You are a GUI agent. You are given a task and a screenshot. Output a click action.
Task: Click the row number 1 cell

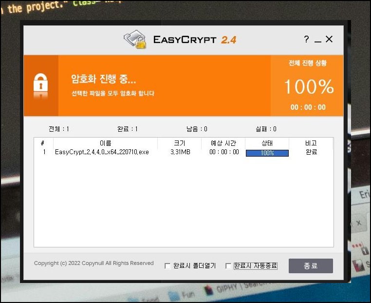[44, 152]
